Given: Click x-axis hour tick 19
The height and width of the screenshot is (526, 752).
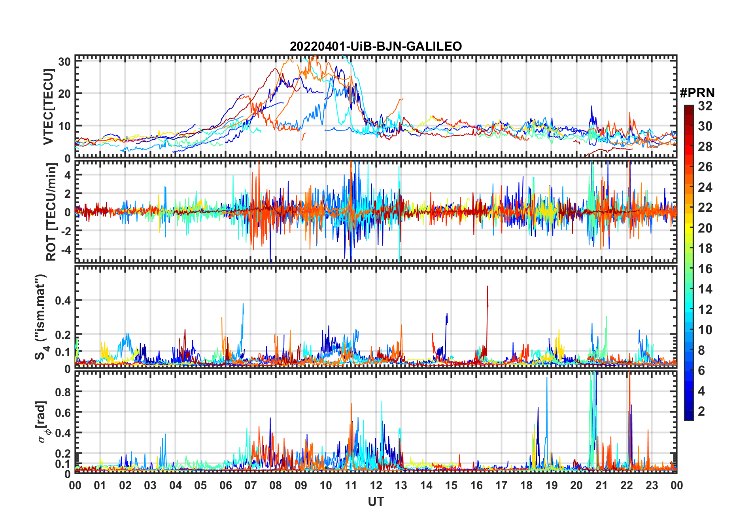Looking at the screenshot, I should pyautogui.click(x=552, y=485).
